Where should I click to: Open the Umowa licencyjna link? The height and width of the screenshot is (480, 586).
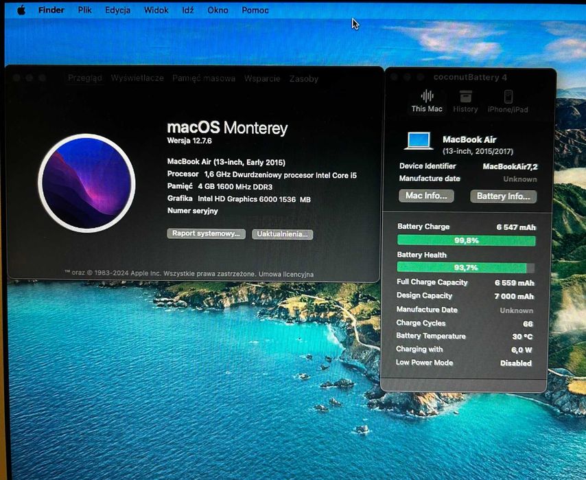[286, 274]
